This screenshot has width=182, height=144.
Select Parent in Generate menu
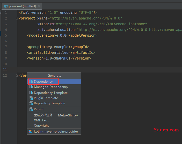(x=54, y=109)
